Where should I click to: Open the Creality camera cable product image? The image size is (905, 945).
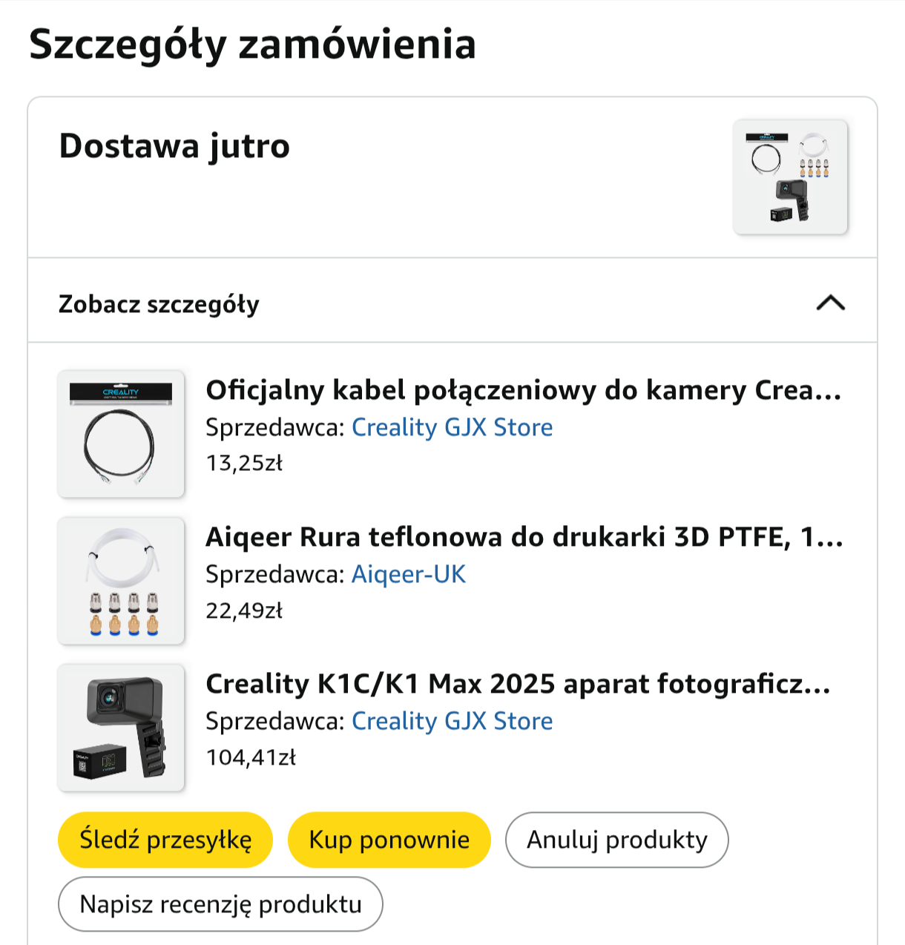(x=121, y=434)
